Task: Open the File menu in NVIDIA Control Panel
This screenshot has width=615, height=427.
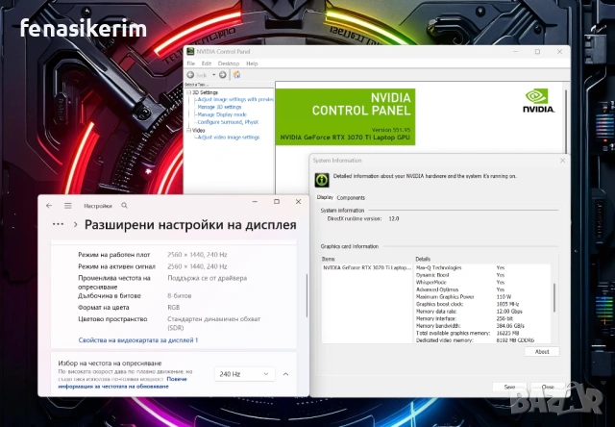Action: [190, 63]
